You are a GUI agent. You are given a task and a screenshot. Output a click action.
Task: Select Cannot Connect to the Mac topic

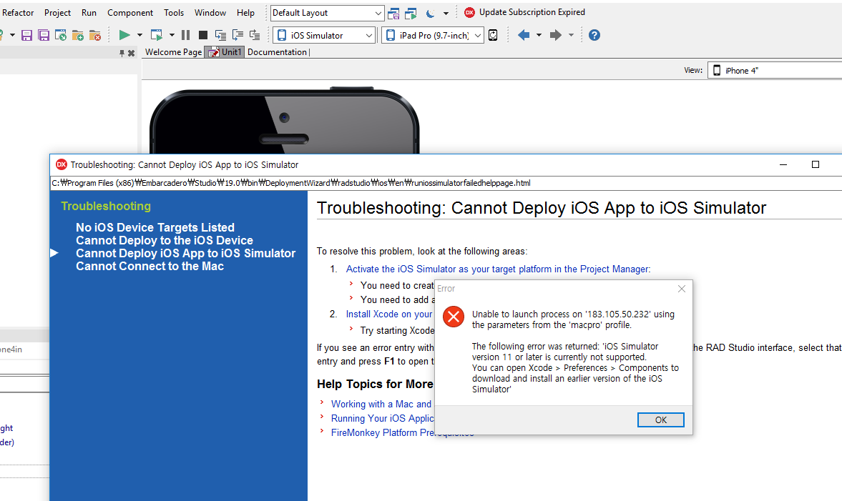[x=150, y=267]
